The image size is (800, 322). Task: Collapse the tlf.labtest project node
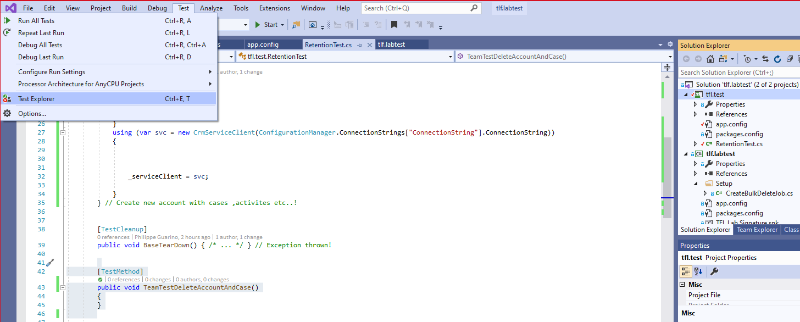686,154
